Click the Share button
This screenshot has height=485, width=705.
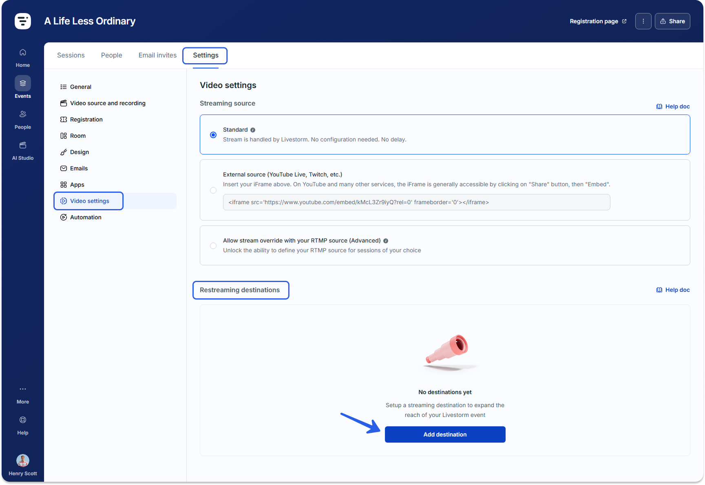[x=672, y=21]
